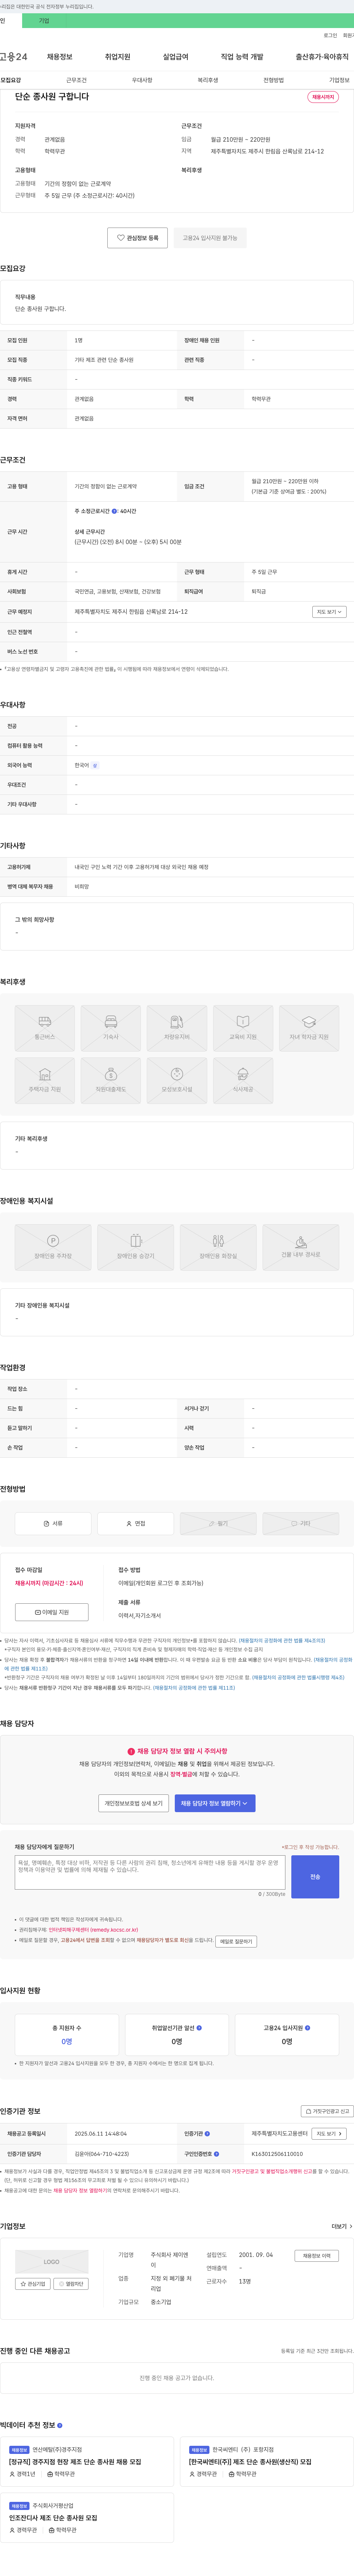Click the 이메일 지원 button
The width and height of the screenshot is (354, 2576).
click(x=52, y=1612)
